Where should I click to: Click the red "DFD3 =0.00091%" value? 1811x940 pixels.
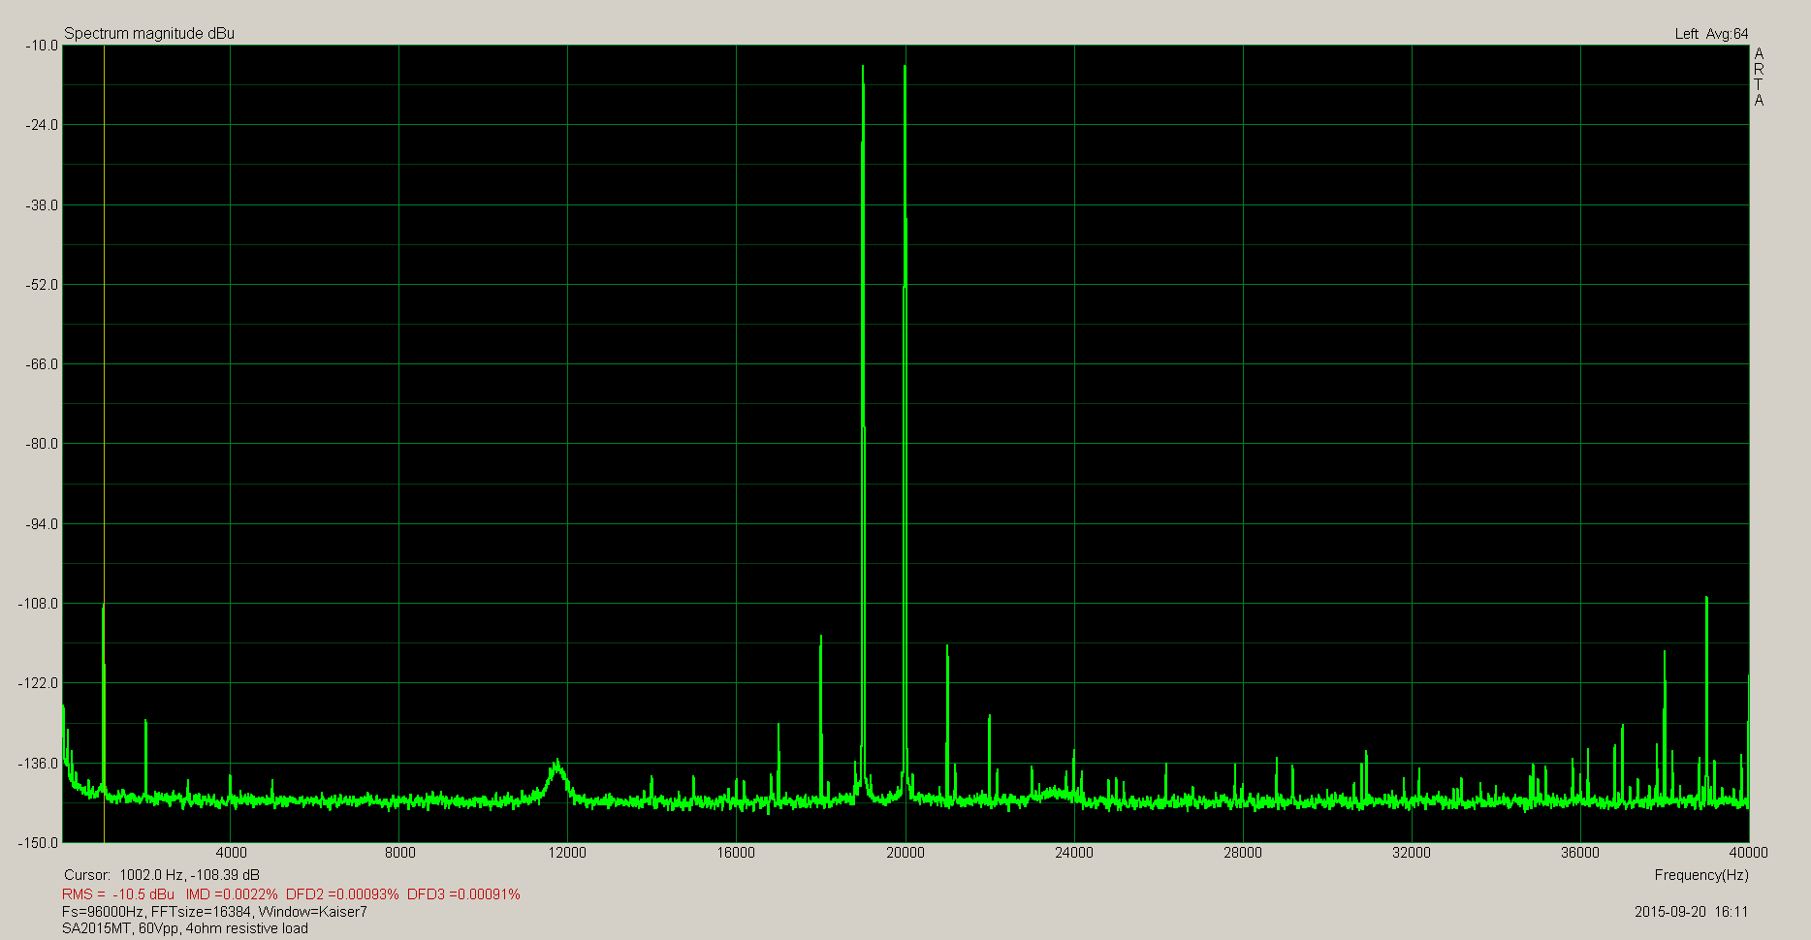(x=463, y=894)
